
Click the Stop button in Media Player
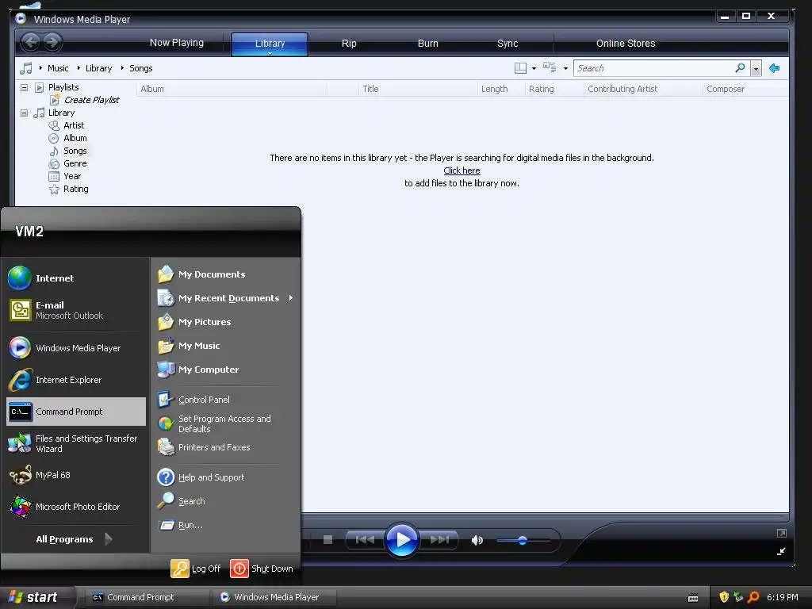327,540
